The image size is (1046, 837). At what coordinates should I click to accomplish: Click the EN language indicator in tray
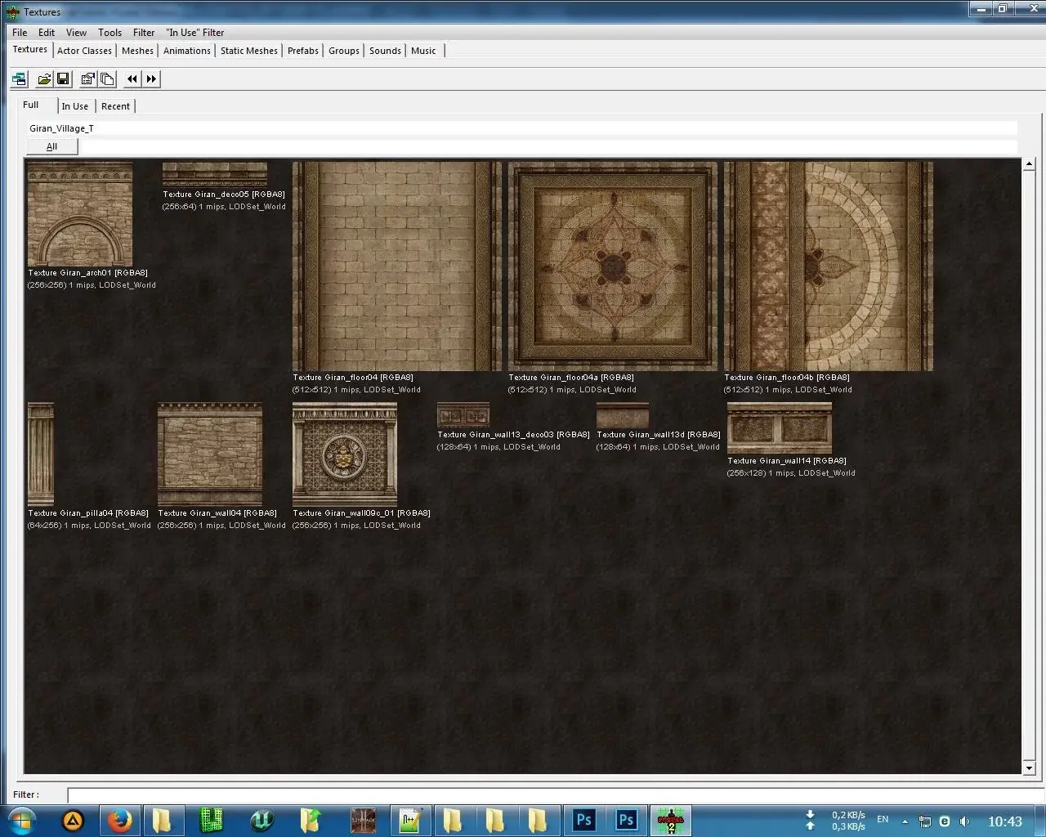pyautogui.click(x=883, y=819)
